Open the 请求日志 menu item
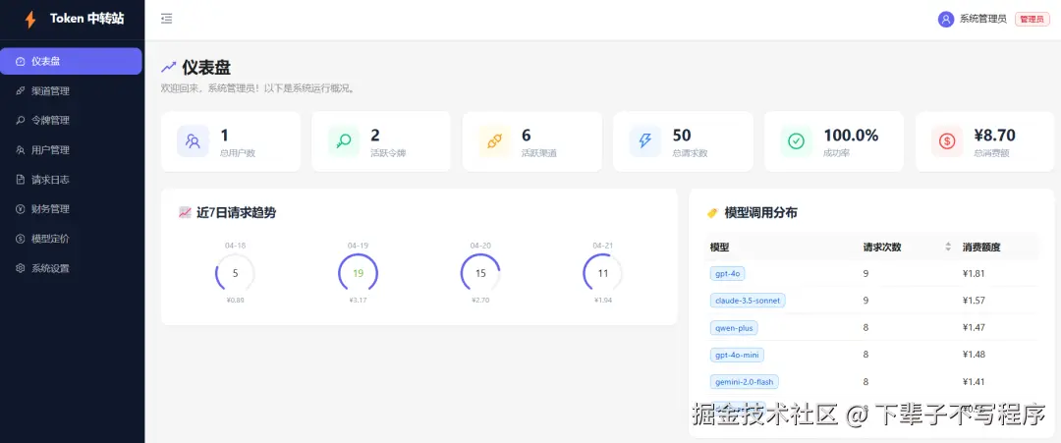 point(71,180)
